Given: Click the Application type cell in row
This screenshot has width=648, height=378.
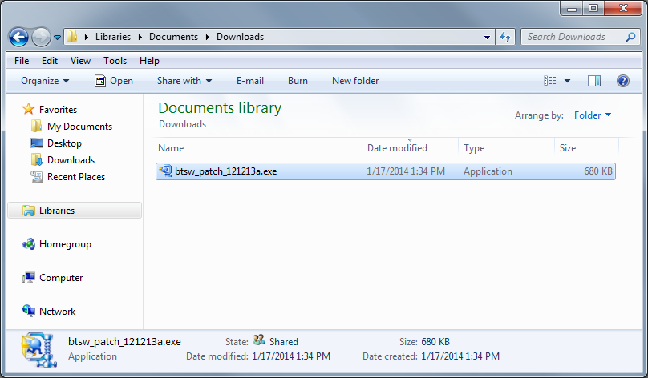Looking at the screenshot, I should pos(488,171).
